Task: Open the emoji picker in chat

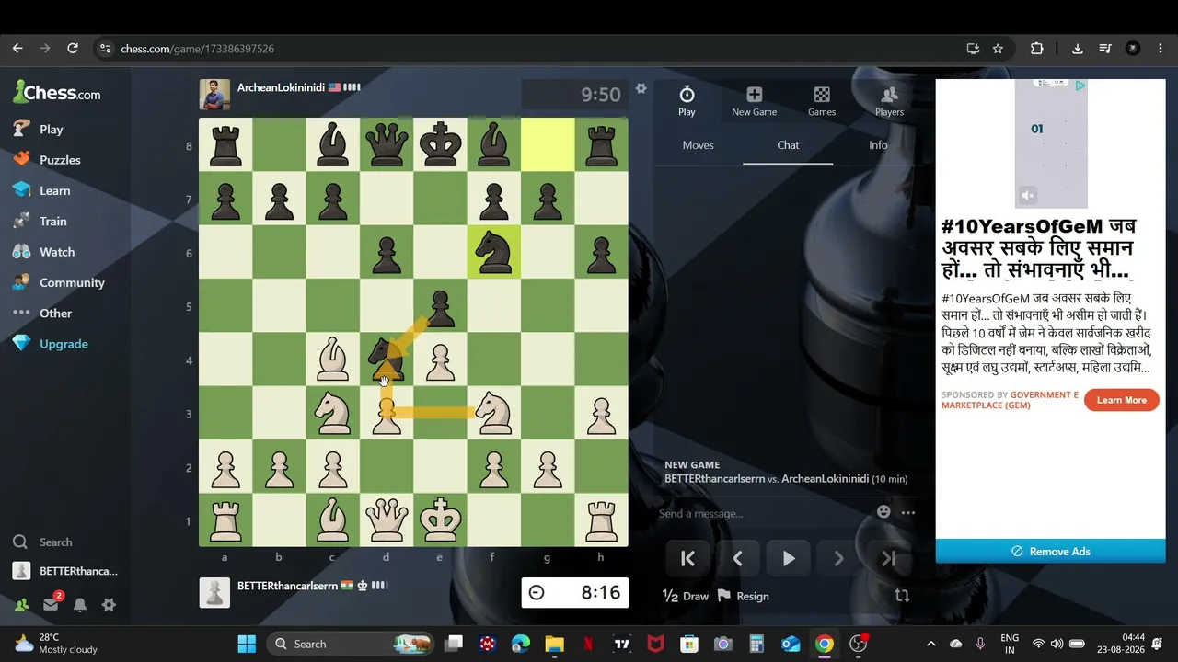Action: [884, 512]
